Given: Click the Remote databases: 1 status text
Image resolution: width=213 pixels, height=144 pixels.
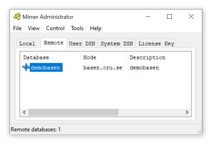Looking at the screenshot, I should tap(35, 130).
